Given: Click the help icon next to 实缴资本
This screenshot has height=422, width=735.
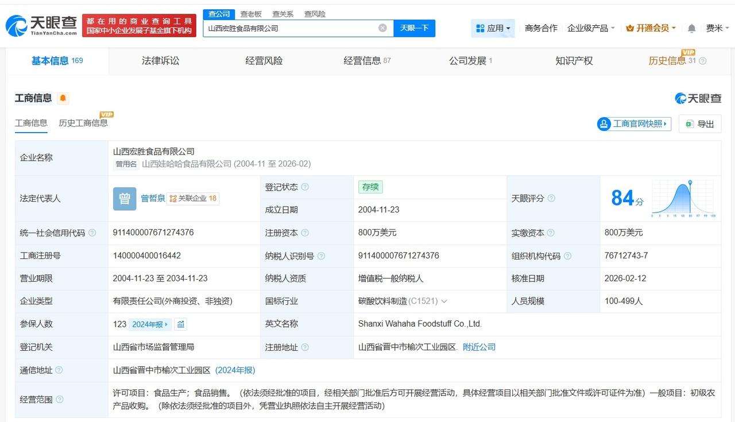Looking at the screenshot, I should (x=551, y=233).
